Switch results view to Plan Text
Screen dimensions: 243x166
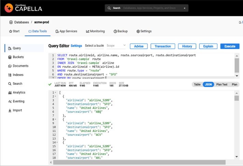tap(222, 84)
